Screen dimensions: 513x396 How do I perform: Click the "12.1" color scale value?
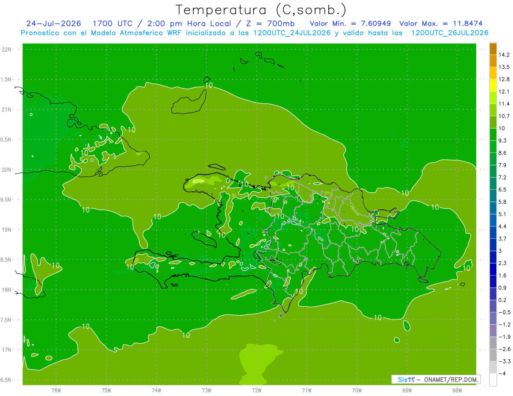(504, 91)
